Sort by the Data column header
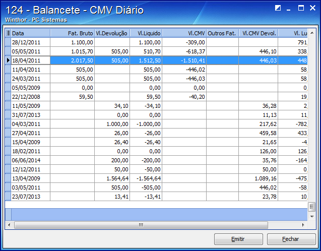 pos(31,33)
